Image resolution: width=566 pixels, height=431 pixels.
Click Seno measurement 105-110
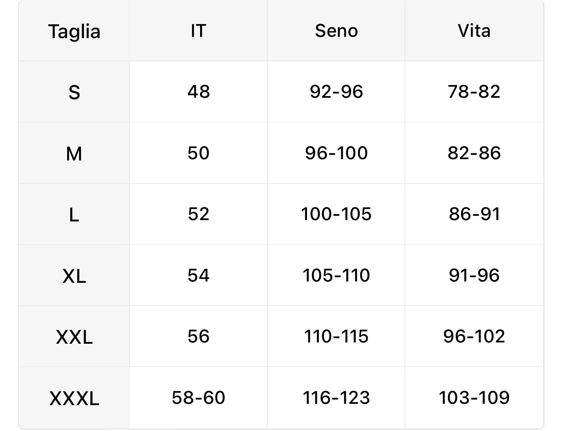tap(336, 275)
